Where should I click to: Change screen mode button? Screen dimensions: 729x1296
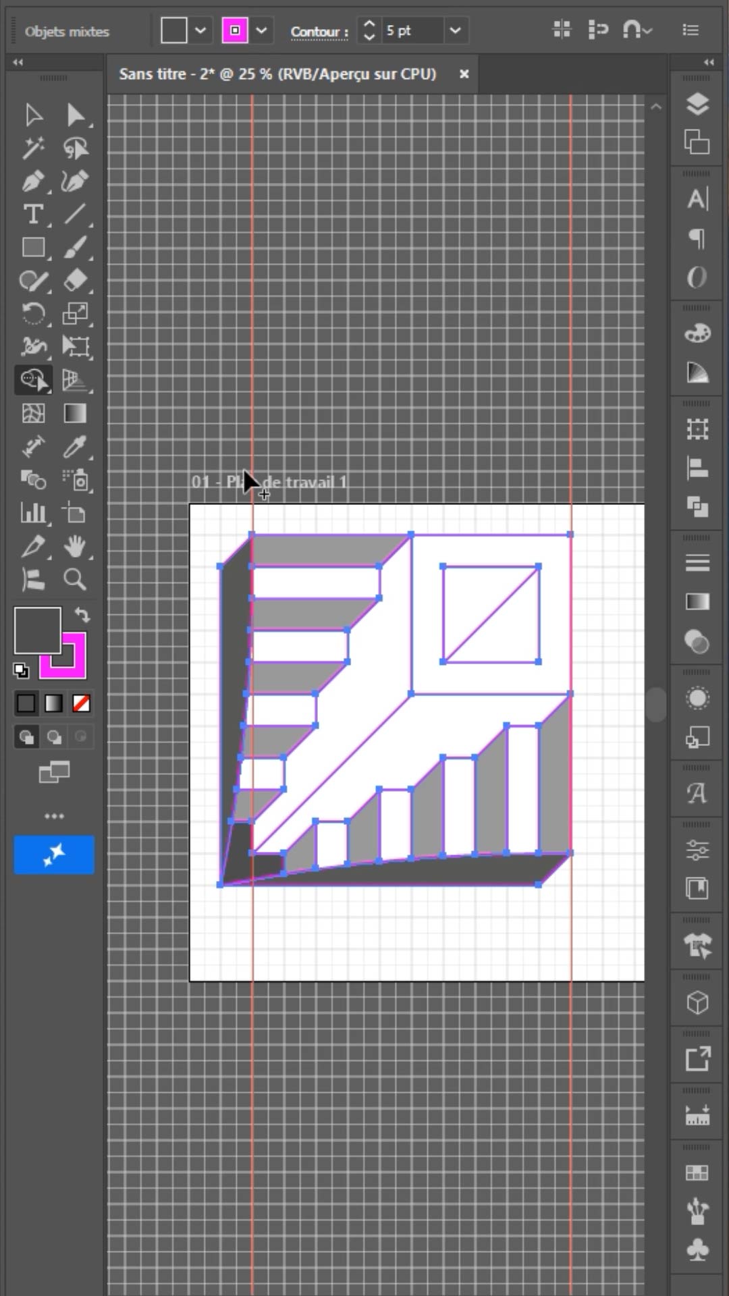click(54, 772)
